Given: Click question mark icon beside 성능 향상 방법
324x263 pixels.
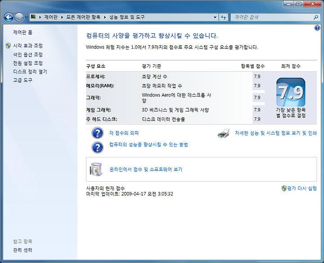Looking at the screenshot, I should (97, 147).
